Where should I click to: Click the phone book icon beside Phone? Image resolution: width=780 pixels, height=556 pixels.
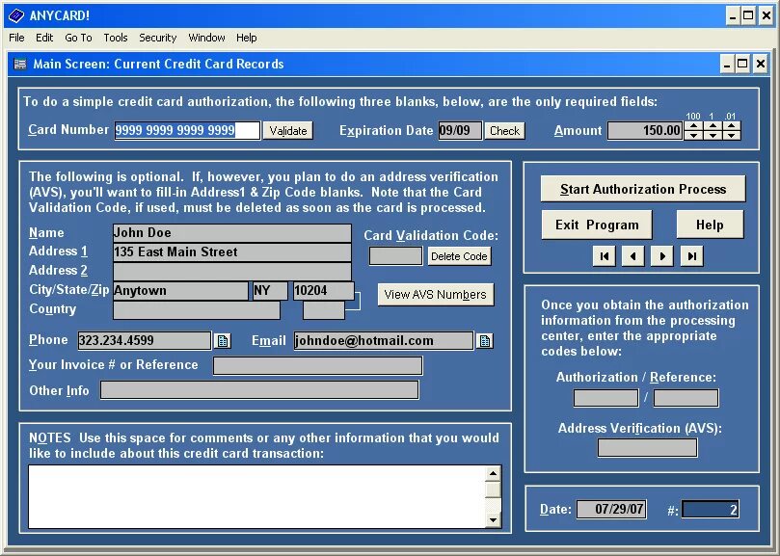[223, 341]
